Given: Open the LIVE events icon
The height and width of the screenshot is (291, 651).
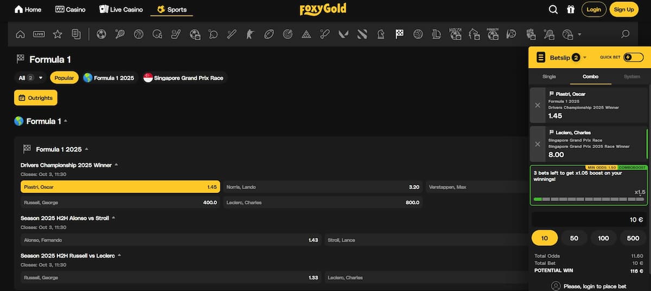Looking at the screenshot, I should click(39, 34).
